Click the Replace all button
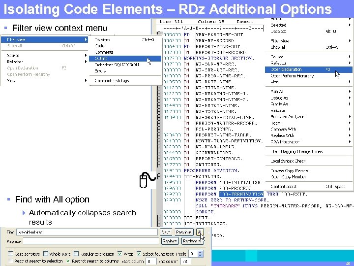This screenshot has height=266, width=354. [x=192, y=241]
